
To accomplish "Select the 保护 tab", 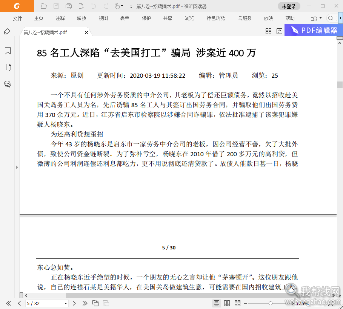I will tap(146, 18).
